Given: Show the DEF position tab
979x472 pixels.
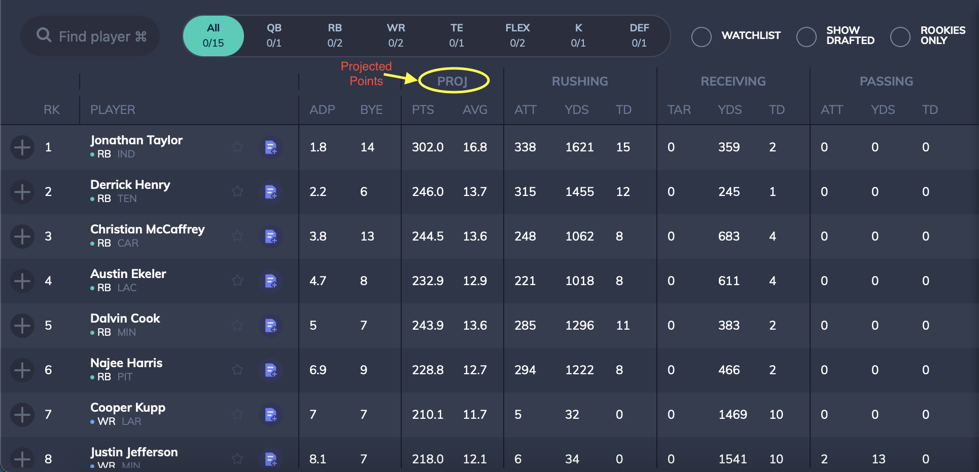Looking at the screenshot, I should point(639,35).
